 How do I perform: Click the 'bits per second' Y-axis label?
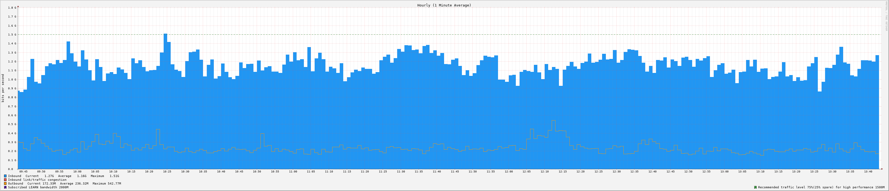click(x=3, y=88)
